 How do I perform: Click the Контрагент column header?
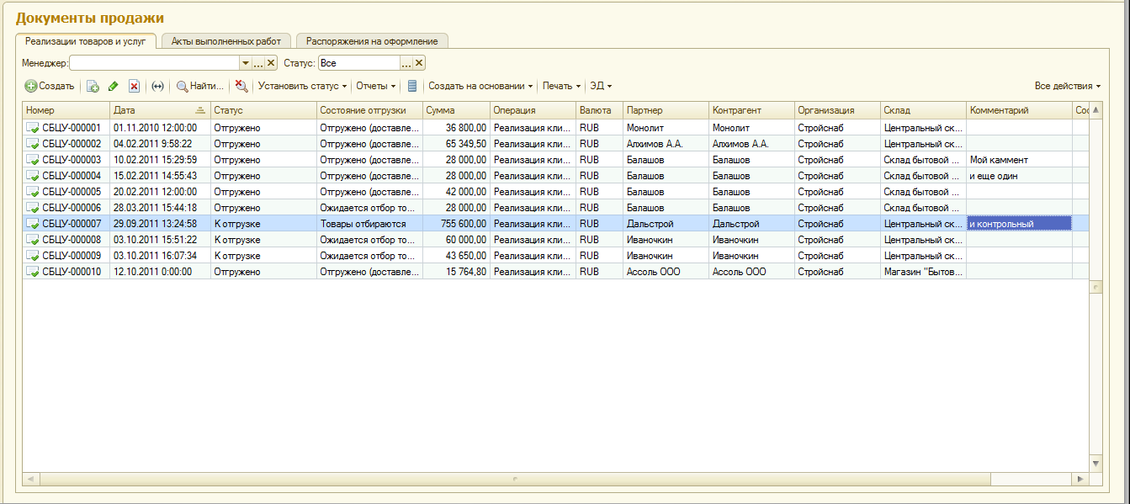pyautogui.click(x=751, y=110)
